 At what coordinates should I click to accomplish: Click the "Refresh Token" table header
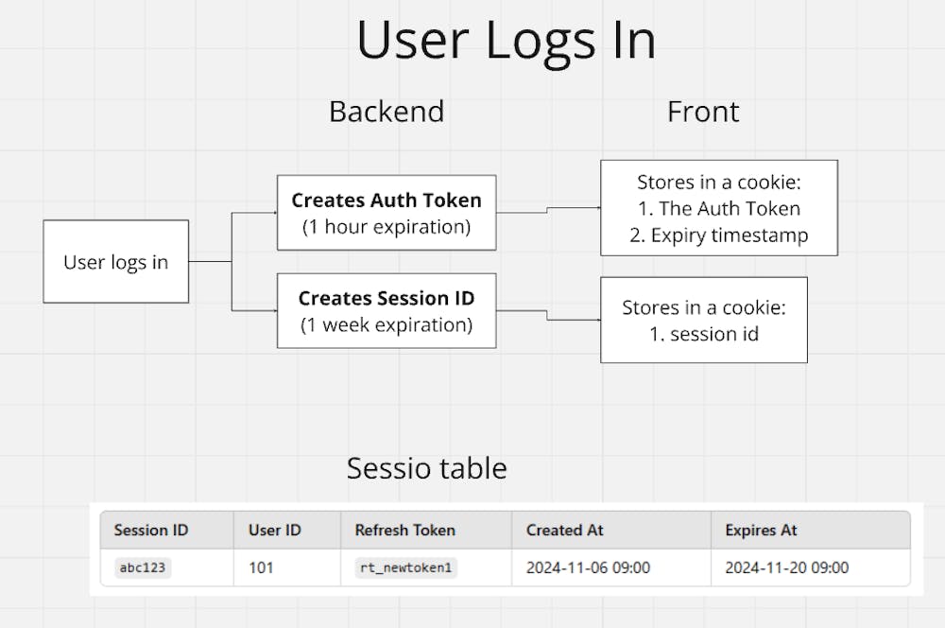point(402,531)
